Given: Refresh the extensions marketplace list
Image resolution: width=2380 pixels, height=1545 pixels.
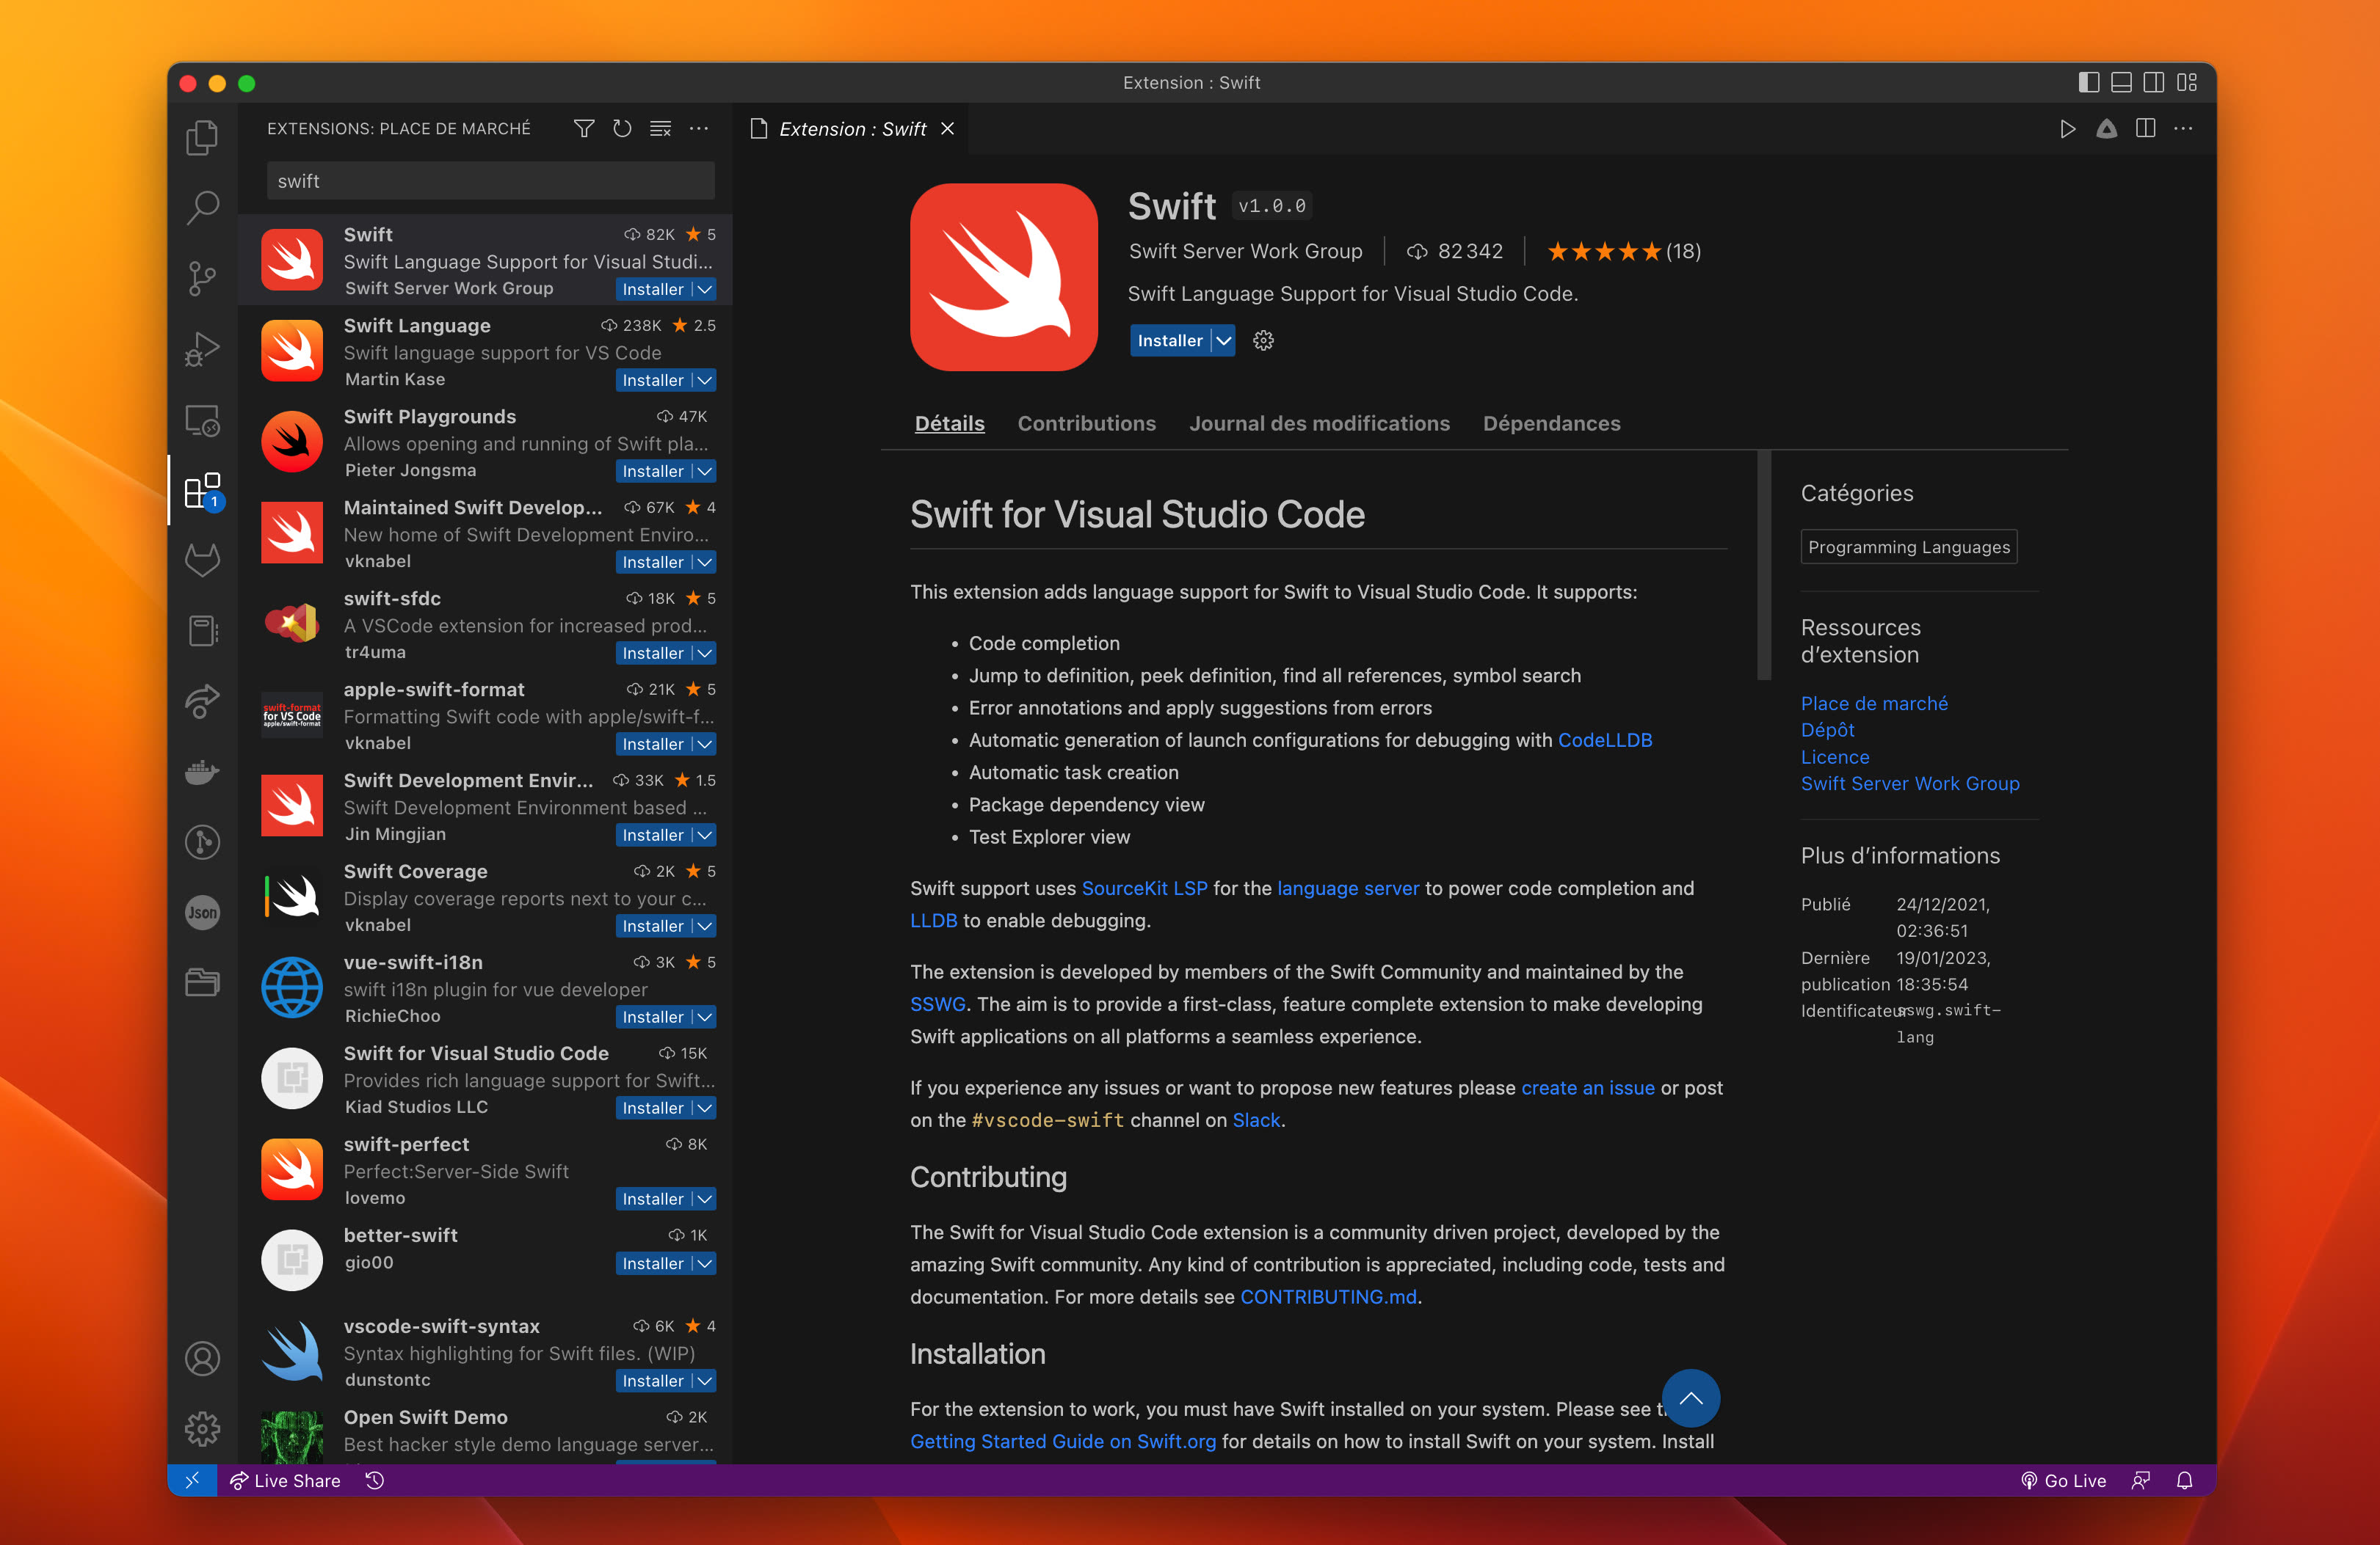Looking at the screenshot, I should 622,129.
